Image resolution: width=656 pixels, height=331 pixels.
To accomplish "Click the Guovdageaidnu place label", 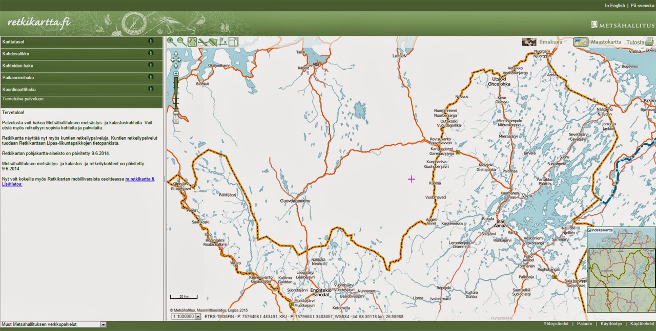I will (x=295, y=201).
